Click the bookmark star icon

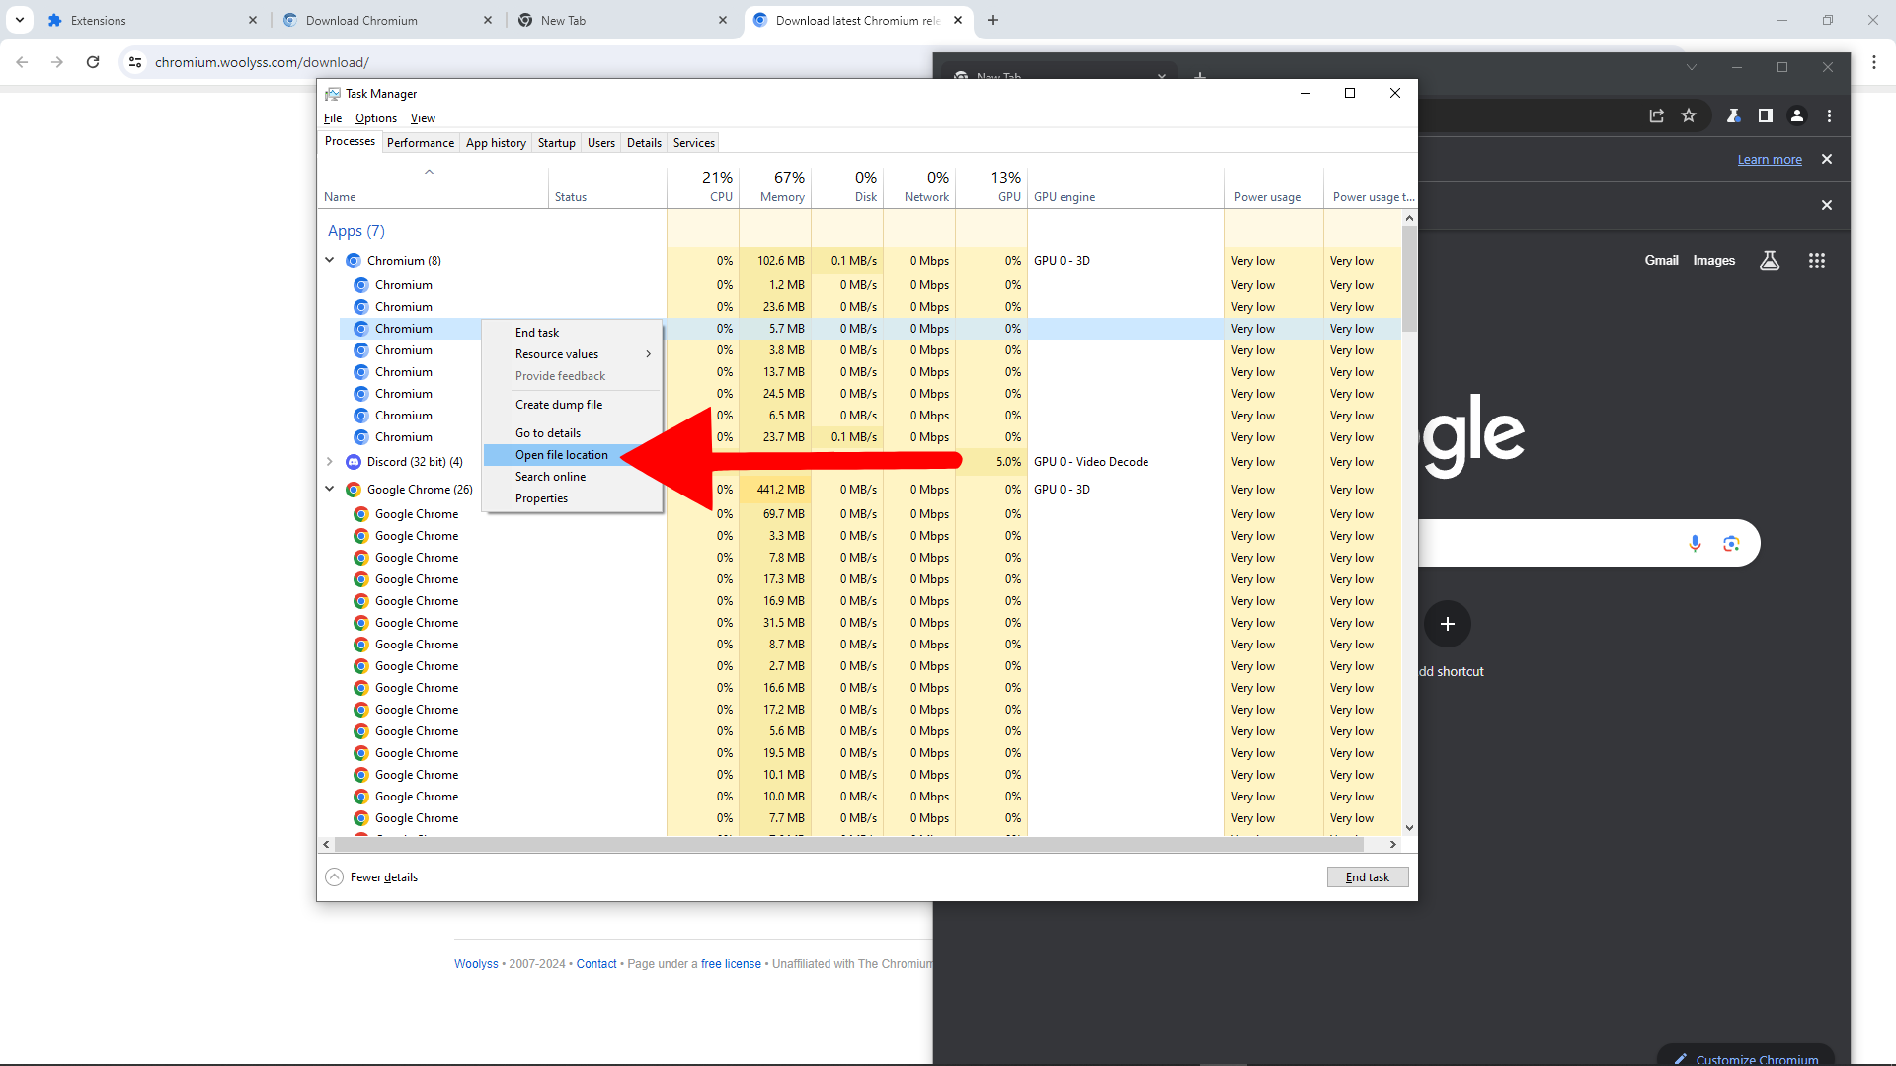click(x=1689, y=115)
